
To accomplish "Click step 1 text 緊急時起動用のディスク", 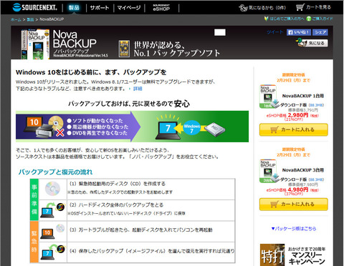I will tap(118, 184).
